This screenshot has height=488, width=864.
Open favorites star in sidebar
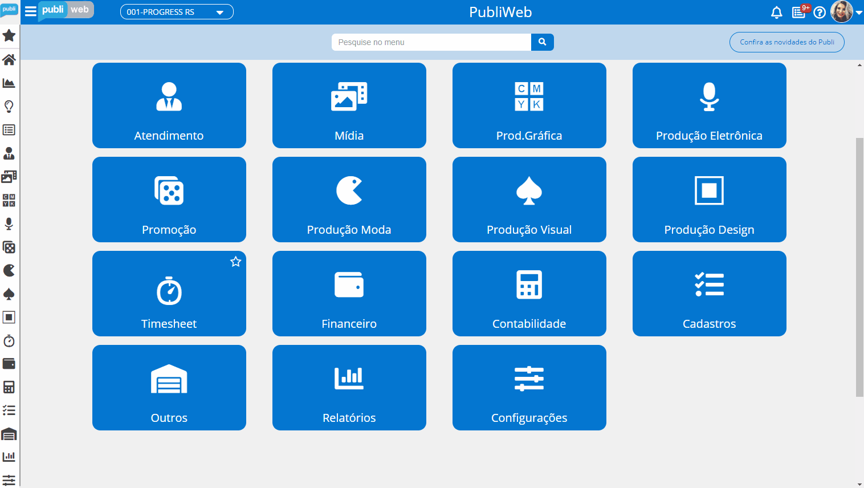point(9,35)
